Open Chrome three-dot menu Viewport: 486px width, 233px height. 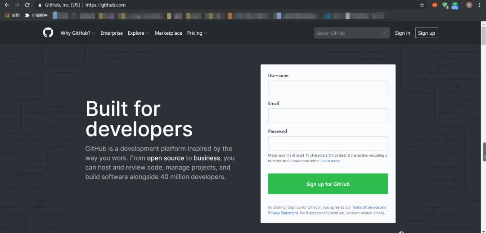[x=480, y=5]
